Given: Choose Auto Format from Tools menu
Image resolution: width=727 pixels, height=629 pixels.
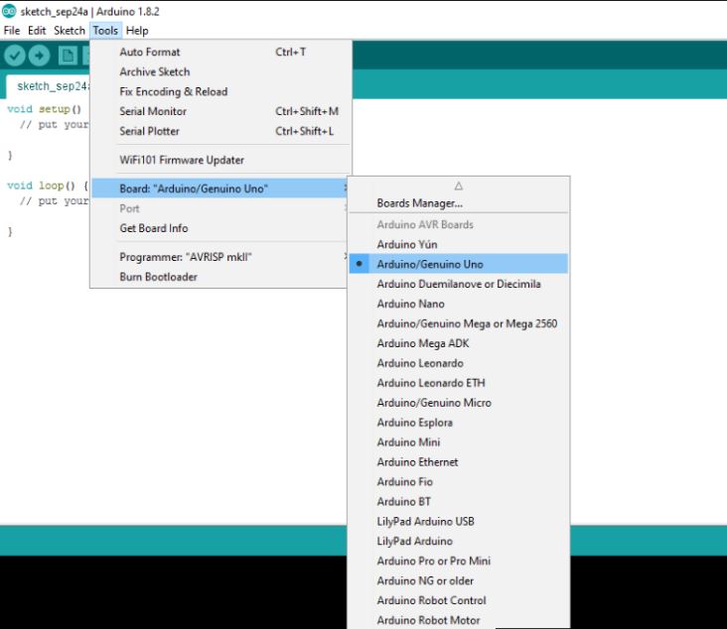Looking at the screenshot, I should (220, 52).
